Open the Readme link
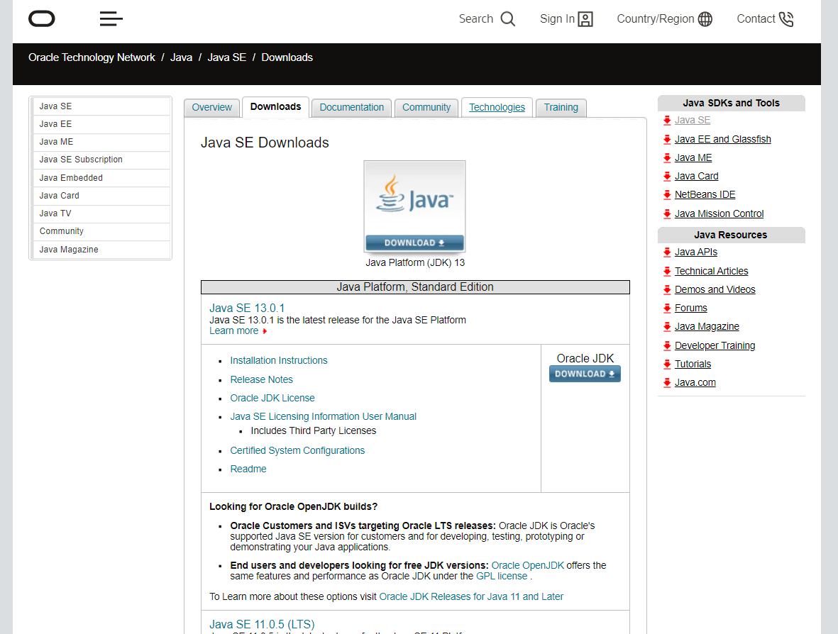 (x=248, y=469)
